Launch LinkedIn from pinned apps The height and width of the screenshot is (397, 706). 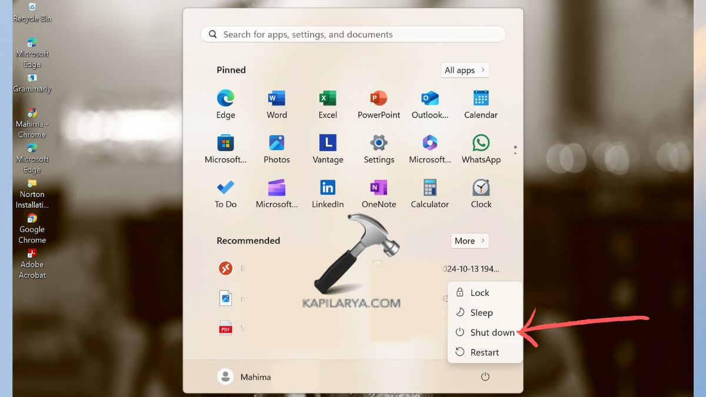point(328,194)
